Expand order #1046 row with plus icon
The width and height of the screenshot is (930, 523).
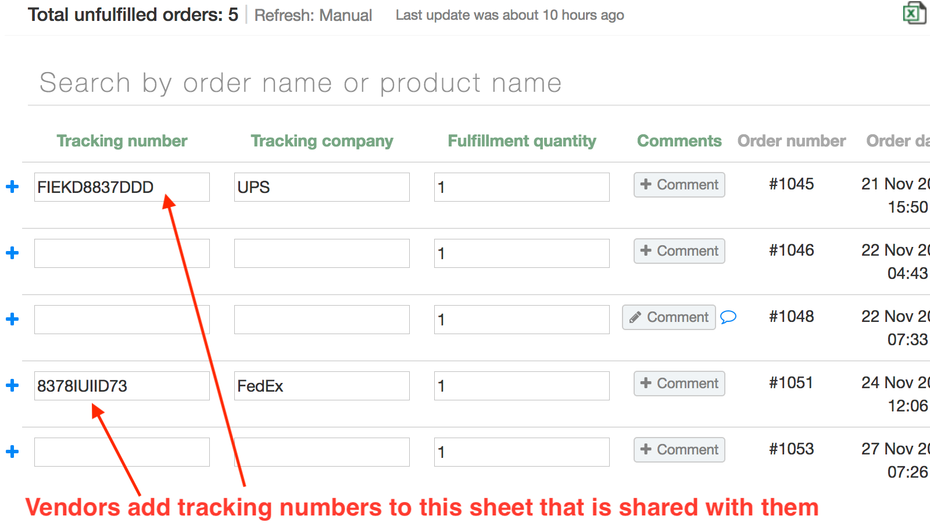click(12, 253)
